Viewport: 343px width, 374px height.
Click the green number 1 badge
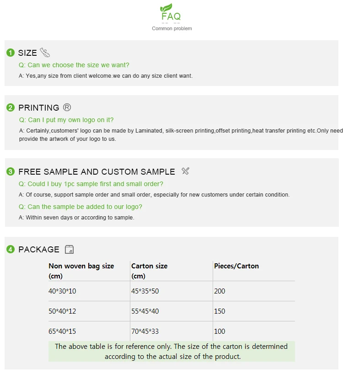[11, 53]
